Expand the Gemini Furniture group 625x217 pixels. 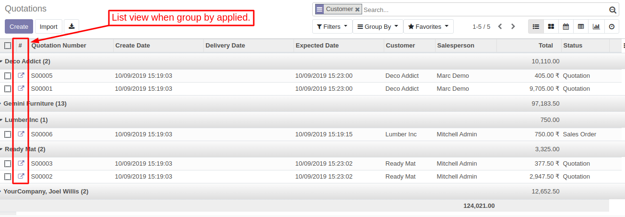pos(35,104)
